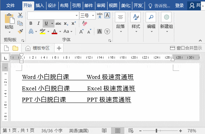Switch to 插入 Insert tab
The height and width of the screenshot is (134, 205).
point(40,6)
